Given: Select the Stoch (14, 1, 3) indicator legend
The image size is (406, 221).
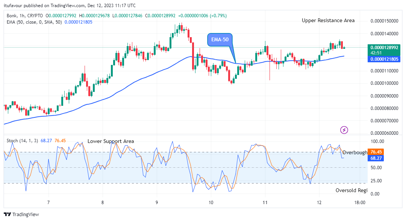Looking at the screenshot, I should point(23,141).
